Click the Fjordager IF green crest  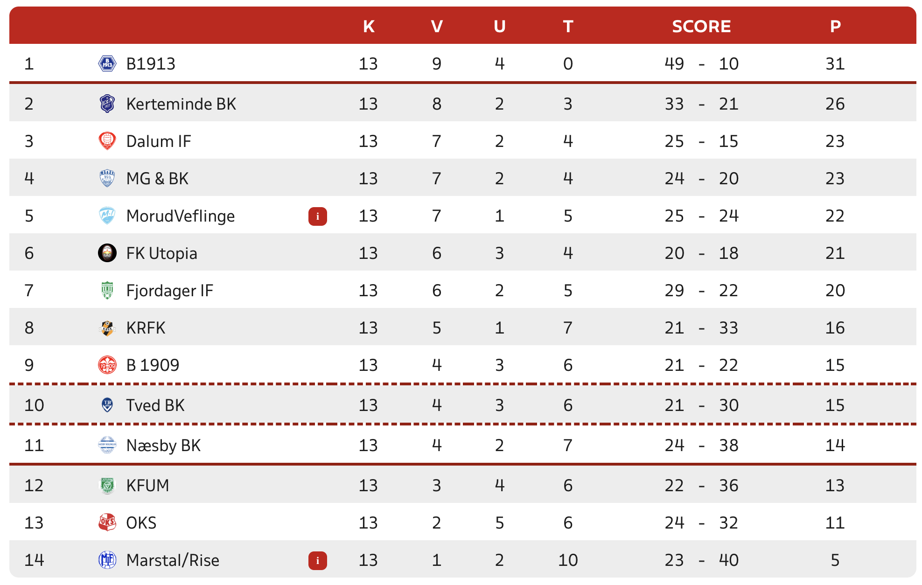107,290
